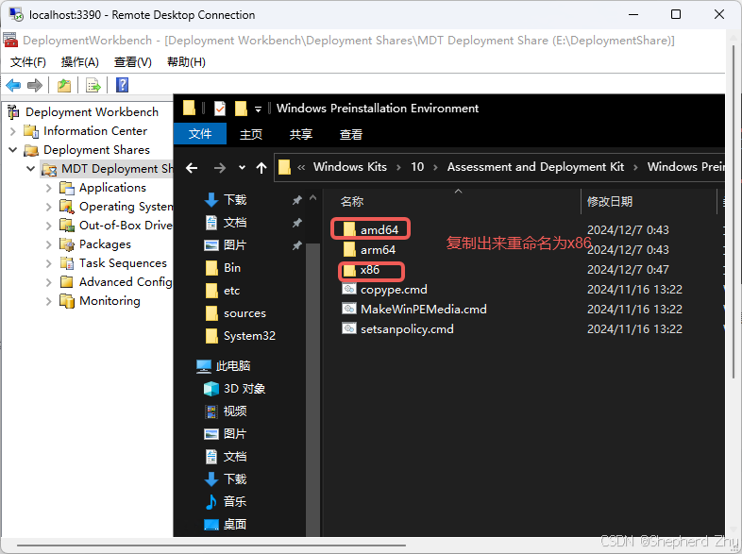Viewport: 742px width, 554px height.
Task: Open the etc folder in navigation pane
Action: [231, 291]
